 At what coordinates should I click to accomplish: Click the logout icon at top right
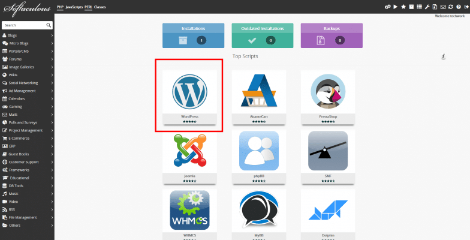466,7
